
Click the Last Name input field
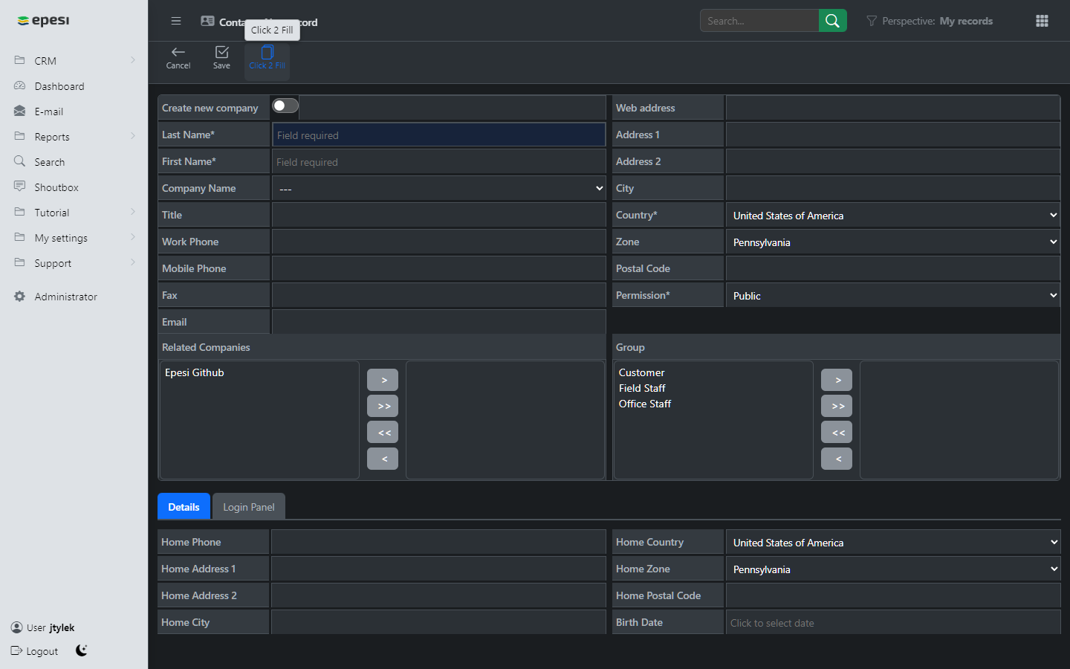439,135
